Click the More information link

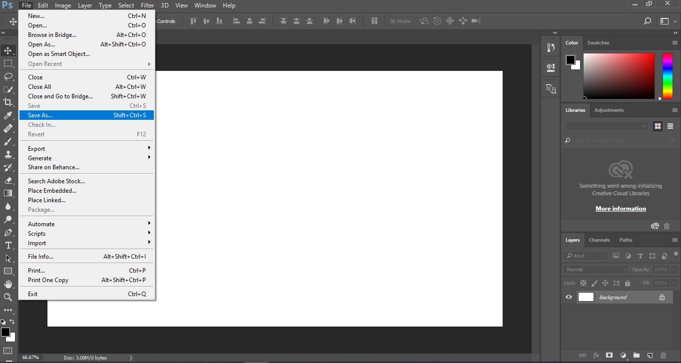[621, 209]
